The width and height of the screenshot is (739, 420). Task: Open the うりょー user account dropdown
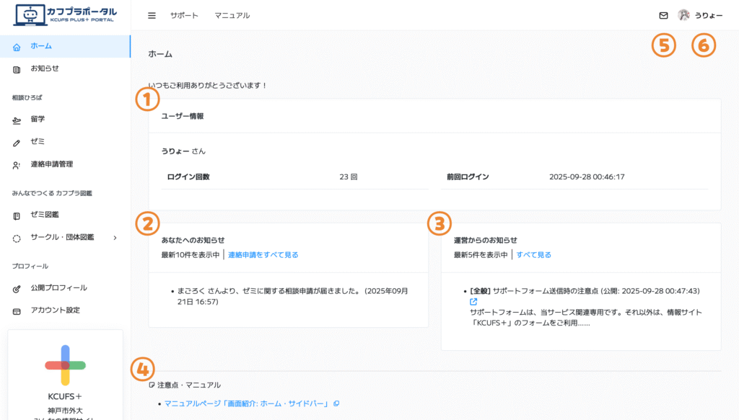(x=708, y=15)
